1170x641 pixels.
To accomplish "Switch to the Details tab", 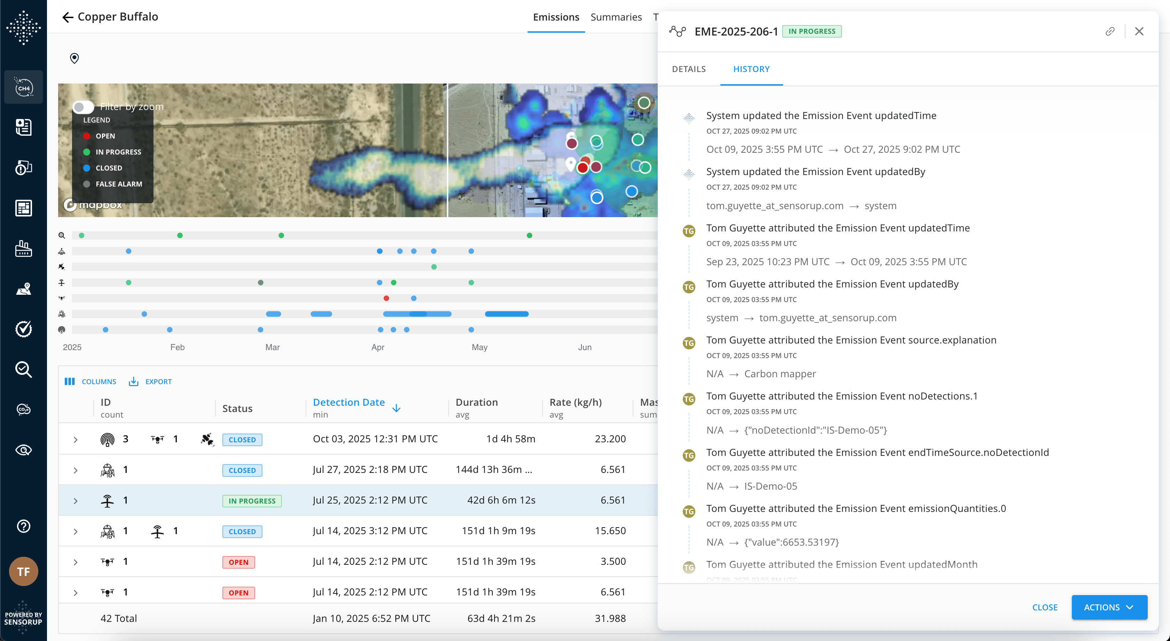I will coord(689,69).
